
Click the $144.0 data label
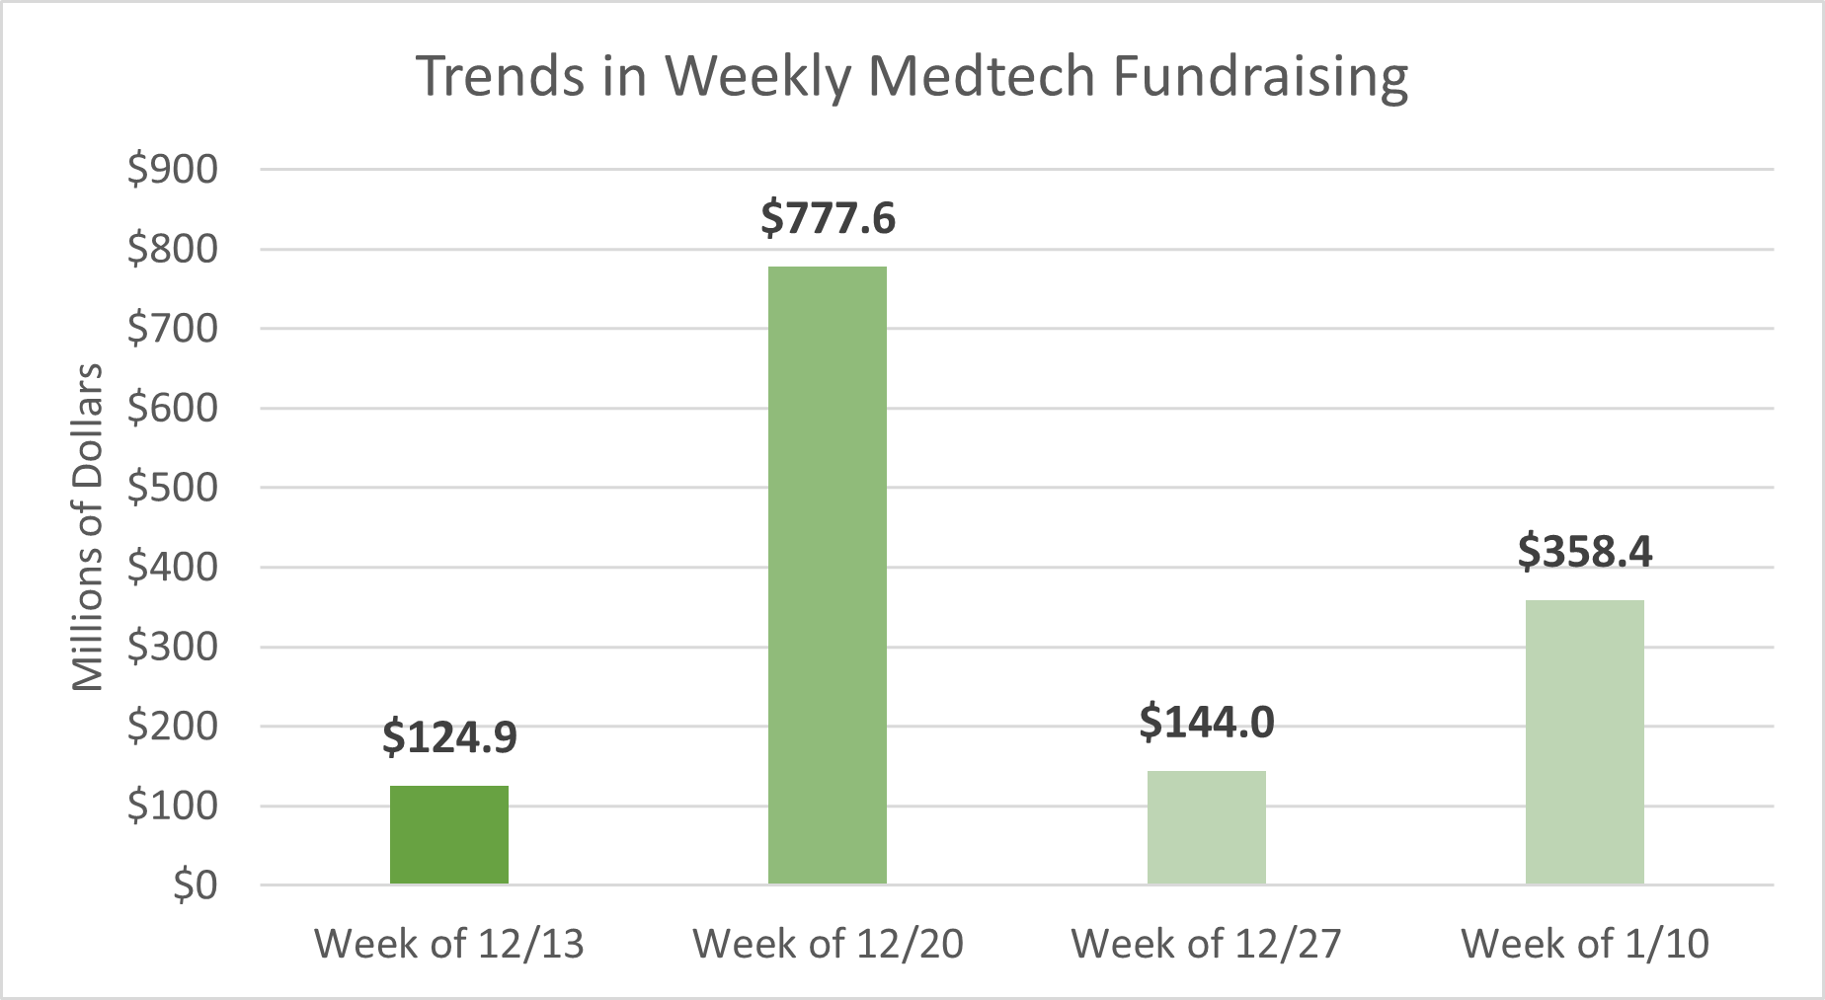(1206, 723)
